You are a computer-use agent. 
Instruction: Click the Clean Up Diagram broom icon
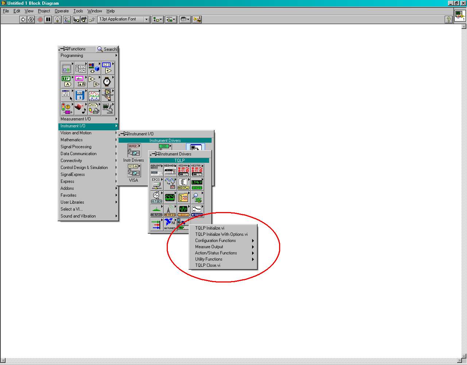197,19
